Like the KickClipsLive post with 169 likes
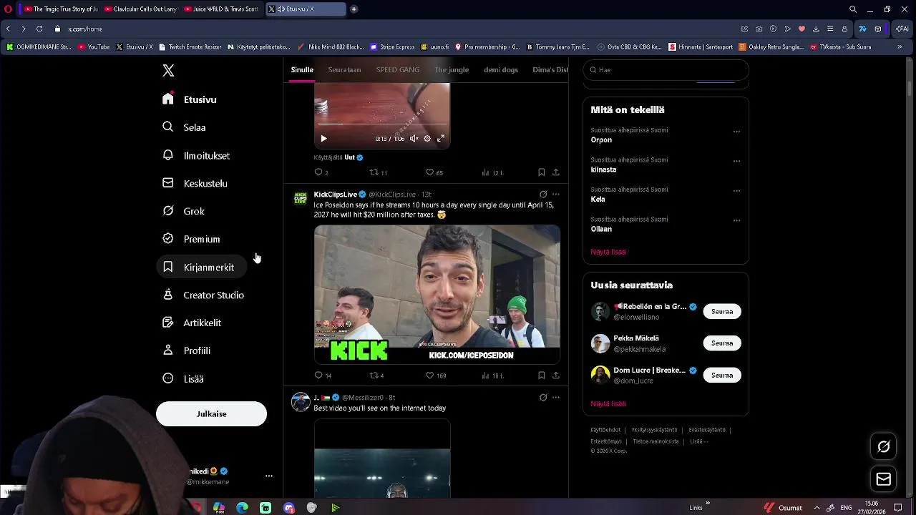Viewport: 916px width, 515px height. (436, 376)
